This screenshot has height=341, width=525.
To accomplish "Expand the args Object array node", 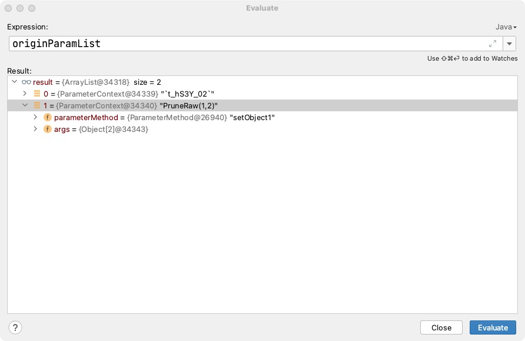I will pos(36,129).
